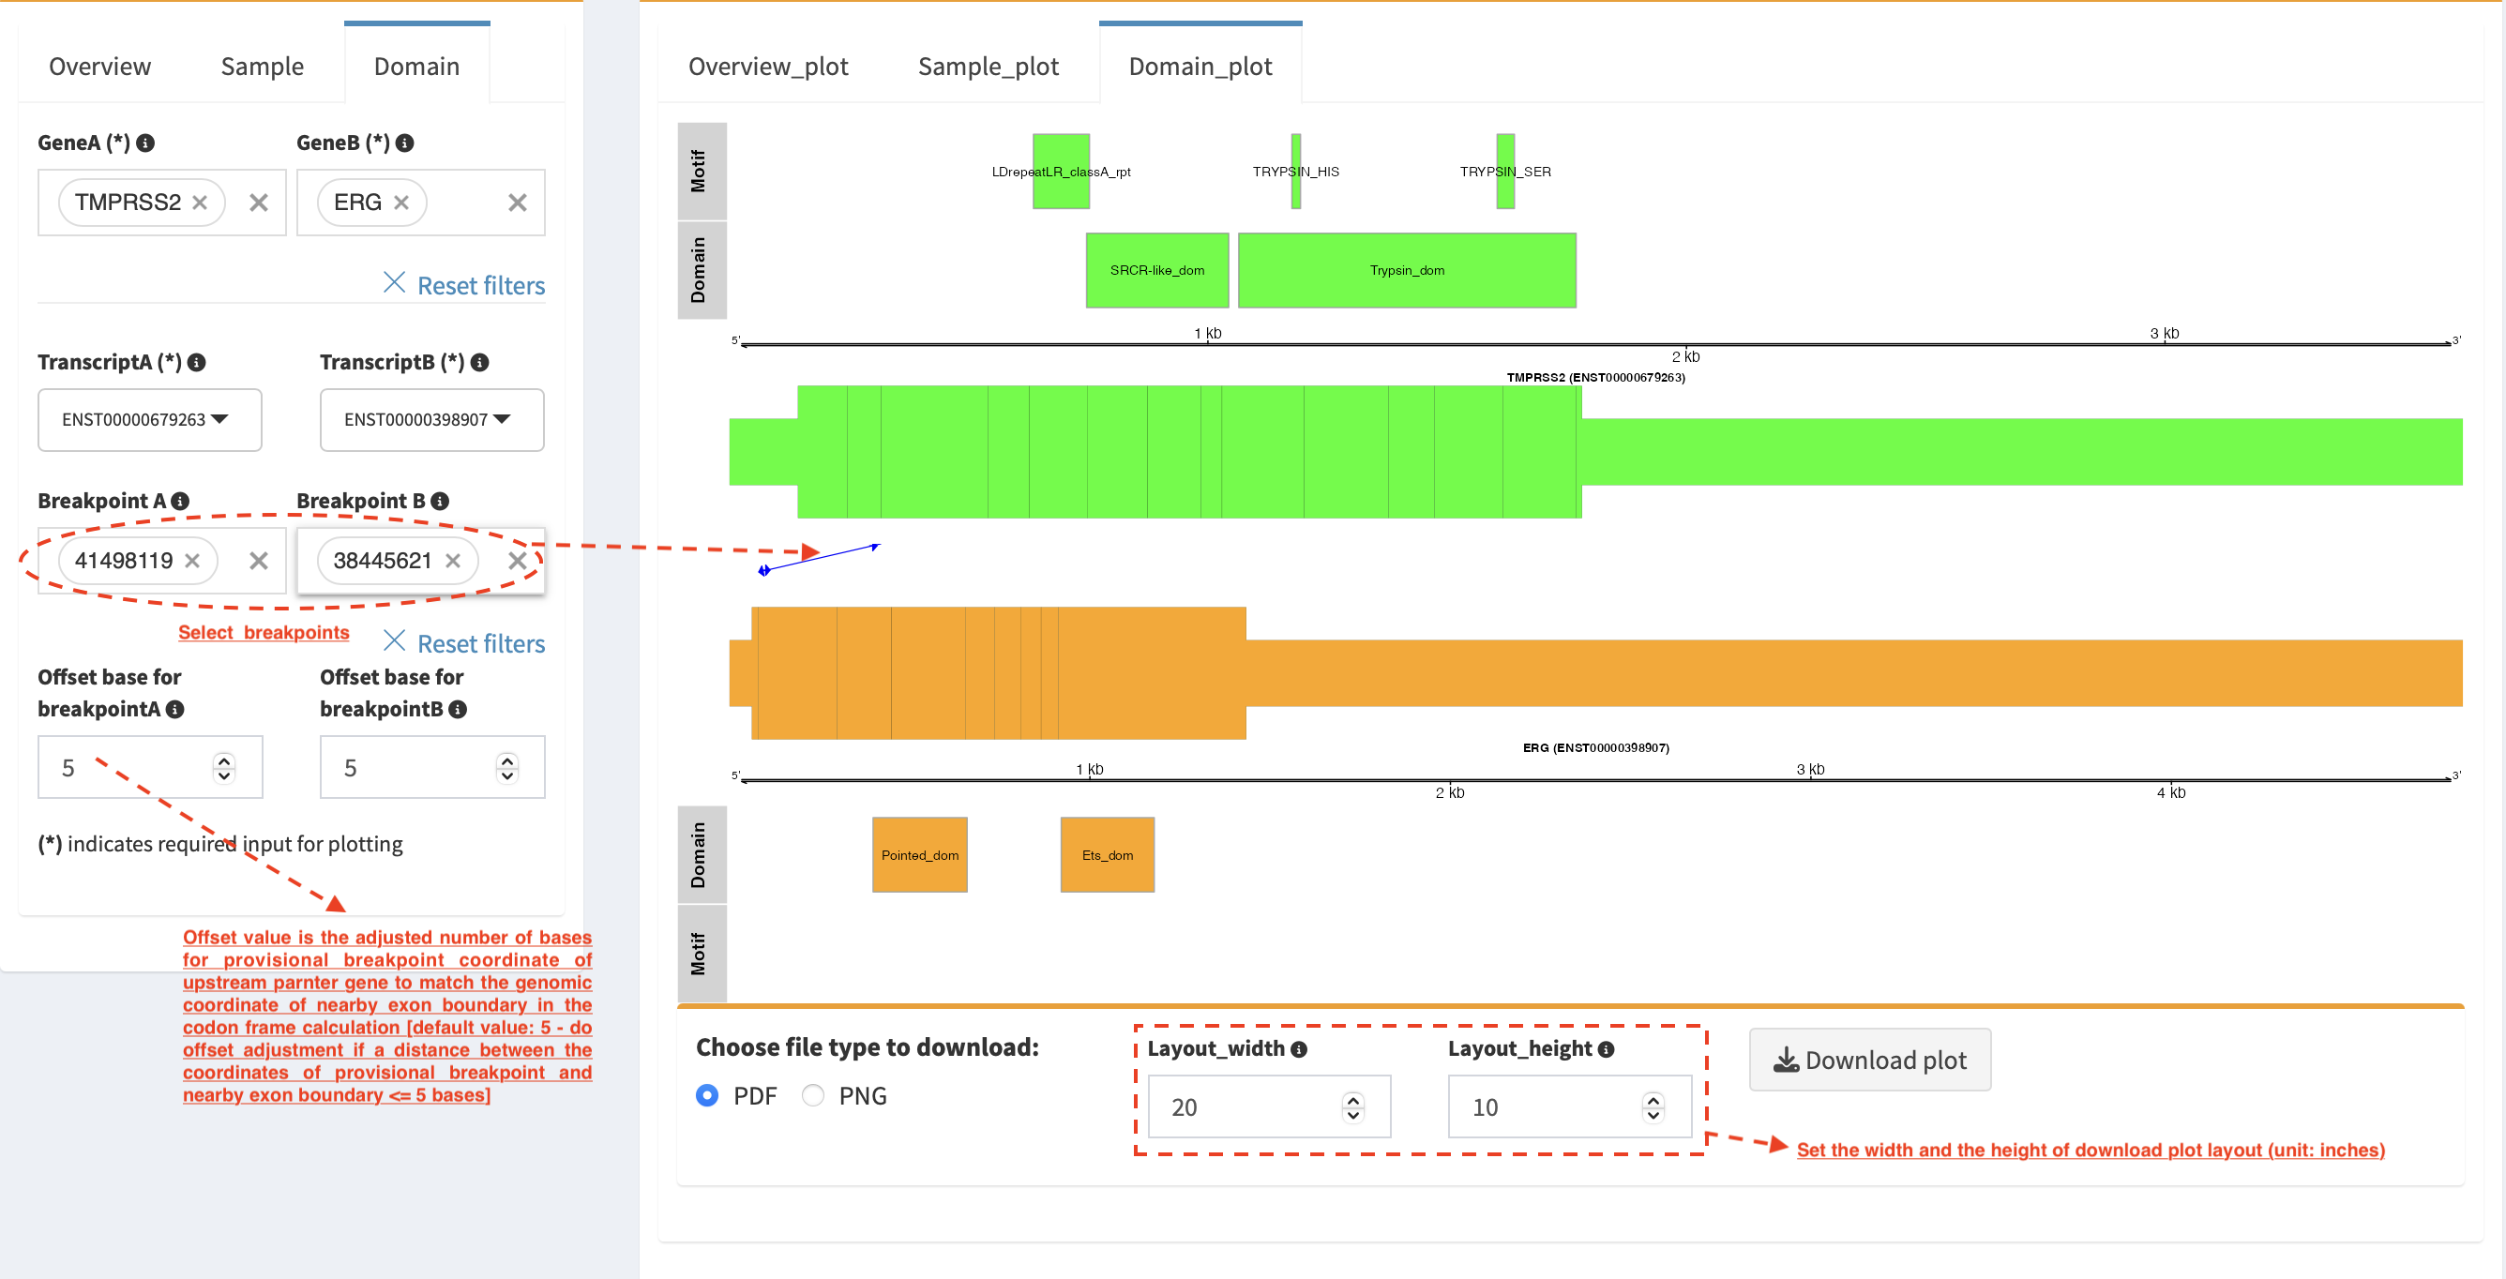Open Breakpoint B selection box
Viewport: 2506px width, 1279px height.
[x=420, y=560]
